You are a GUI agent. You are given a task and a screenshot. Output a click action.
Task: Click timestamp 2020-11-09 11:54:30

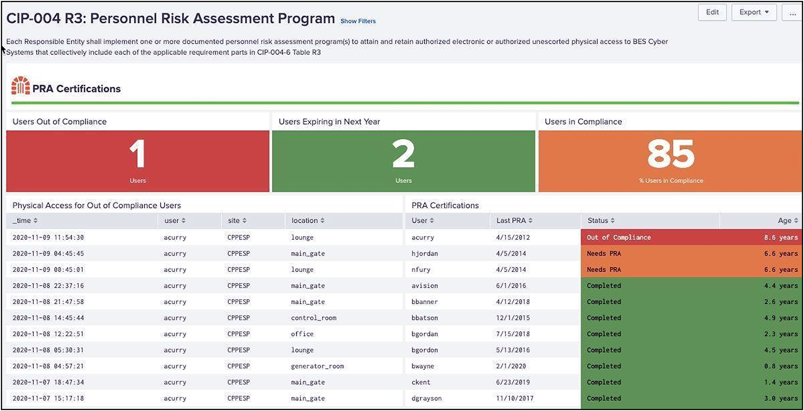48,238
